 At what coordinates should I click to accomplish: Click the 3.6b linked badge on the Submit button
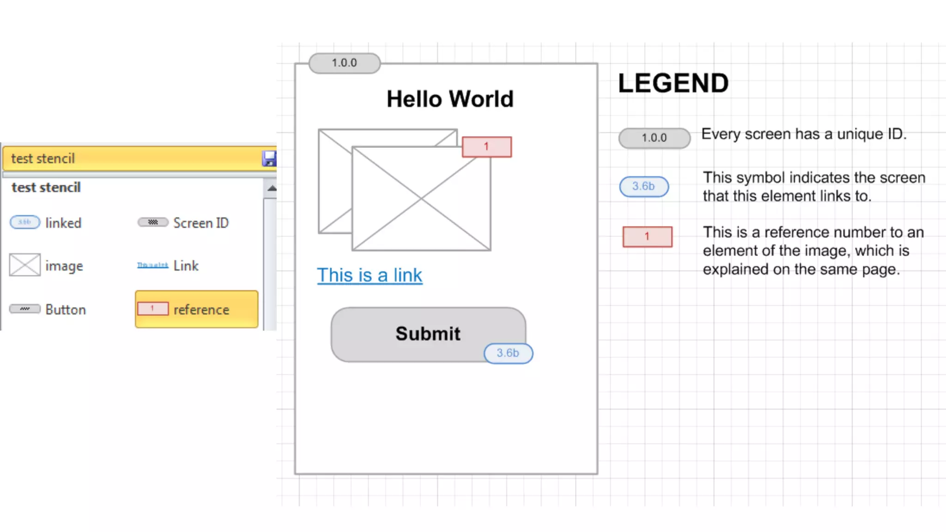[x=508, y=353]
